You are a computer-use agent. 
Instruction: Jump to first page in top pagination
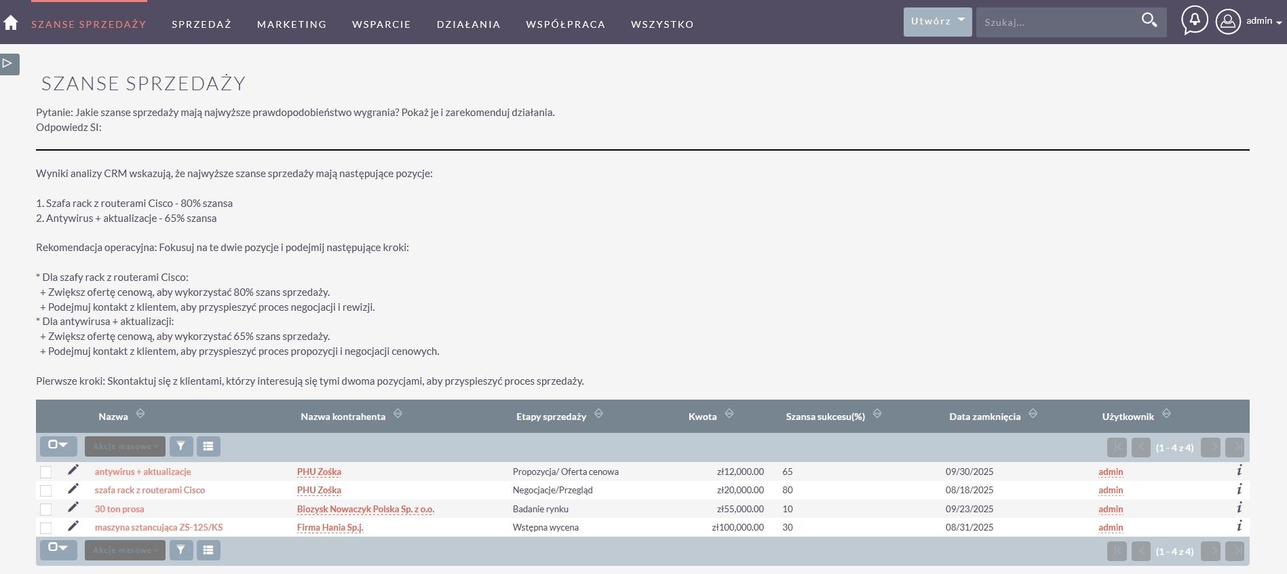1117,447
